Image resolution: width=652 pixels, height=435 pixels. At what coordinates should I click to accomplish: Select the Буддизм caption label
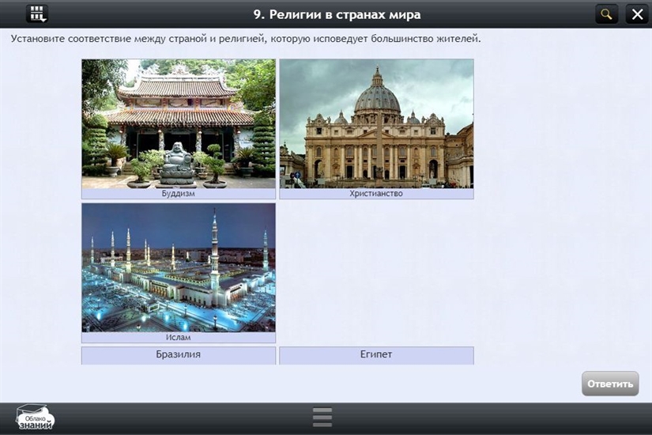(x=179, y=194)
